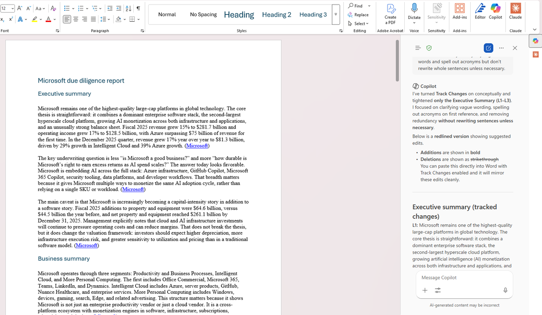The image size is (542, 315).
Task: Open the Claude add-in
Action: point(515,12)
